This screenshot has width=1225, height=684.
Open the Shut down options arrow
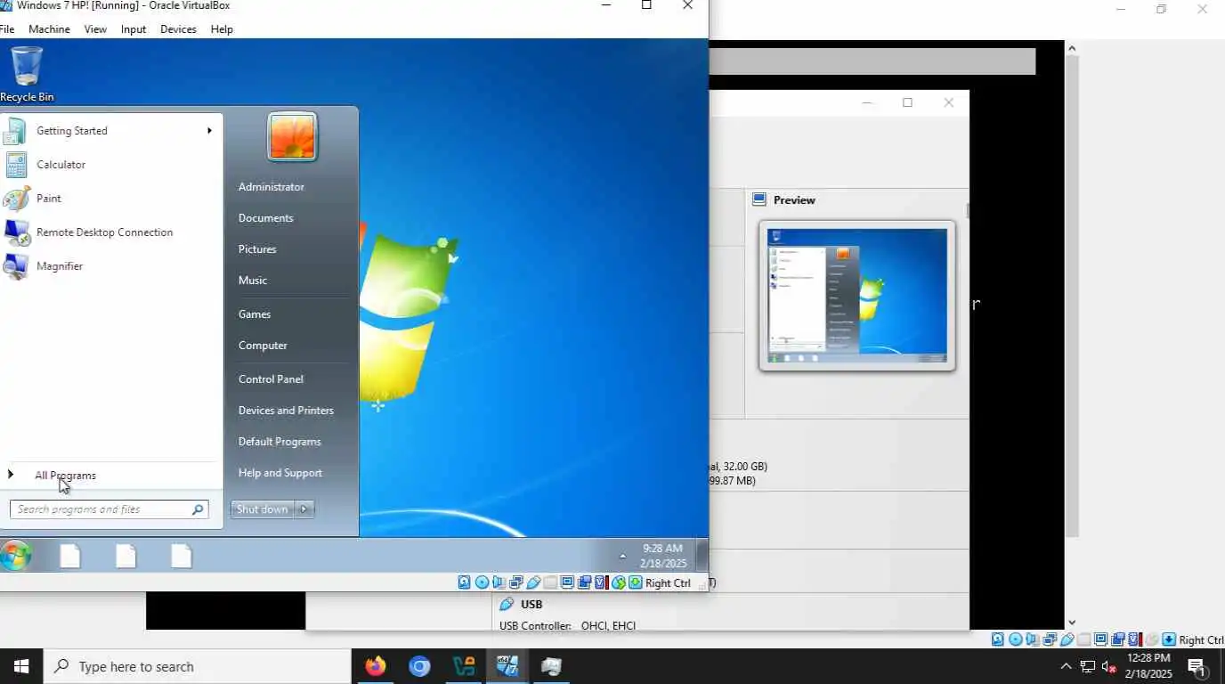(304, 509)
